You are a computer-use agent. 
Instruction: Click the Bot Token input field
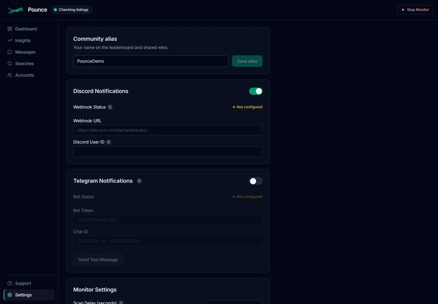pyautogui.click(x=168, y=220)
